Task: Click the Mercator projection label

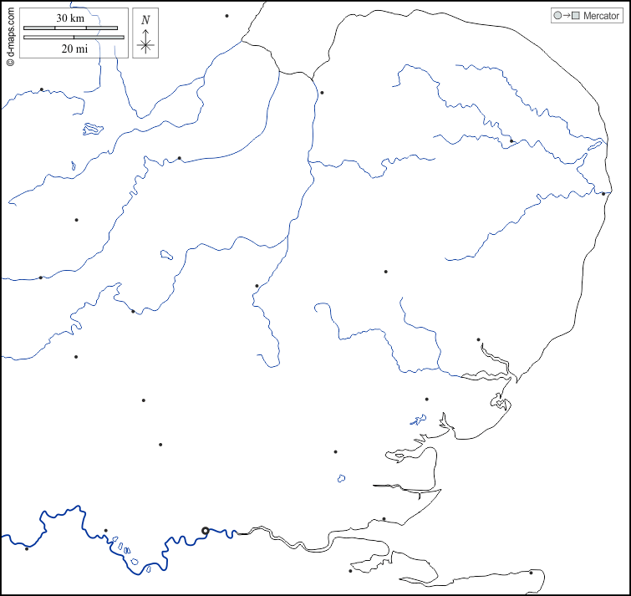Action: click(601, 16)
